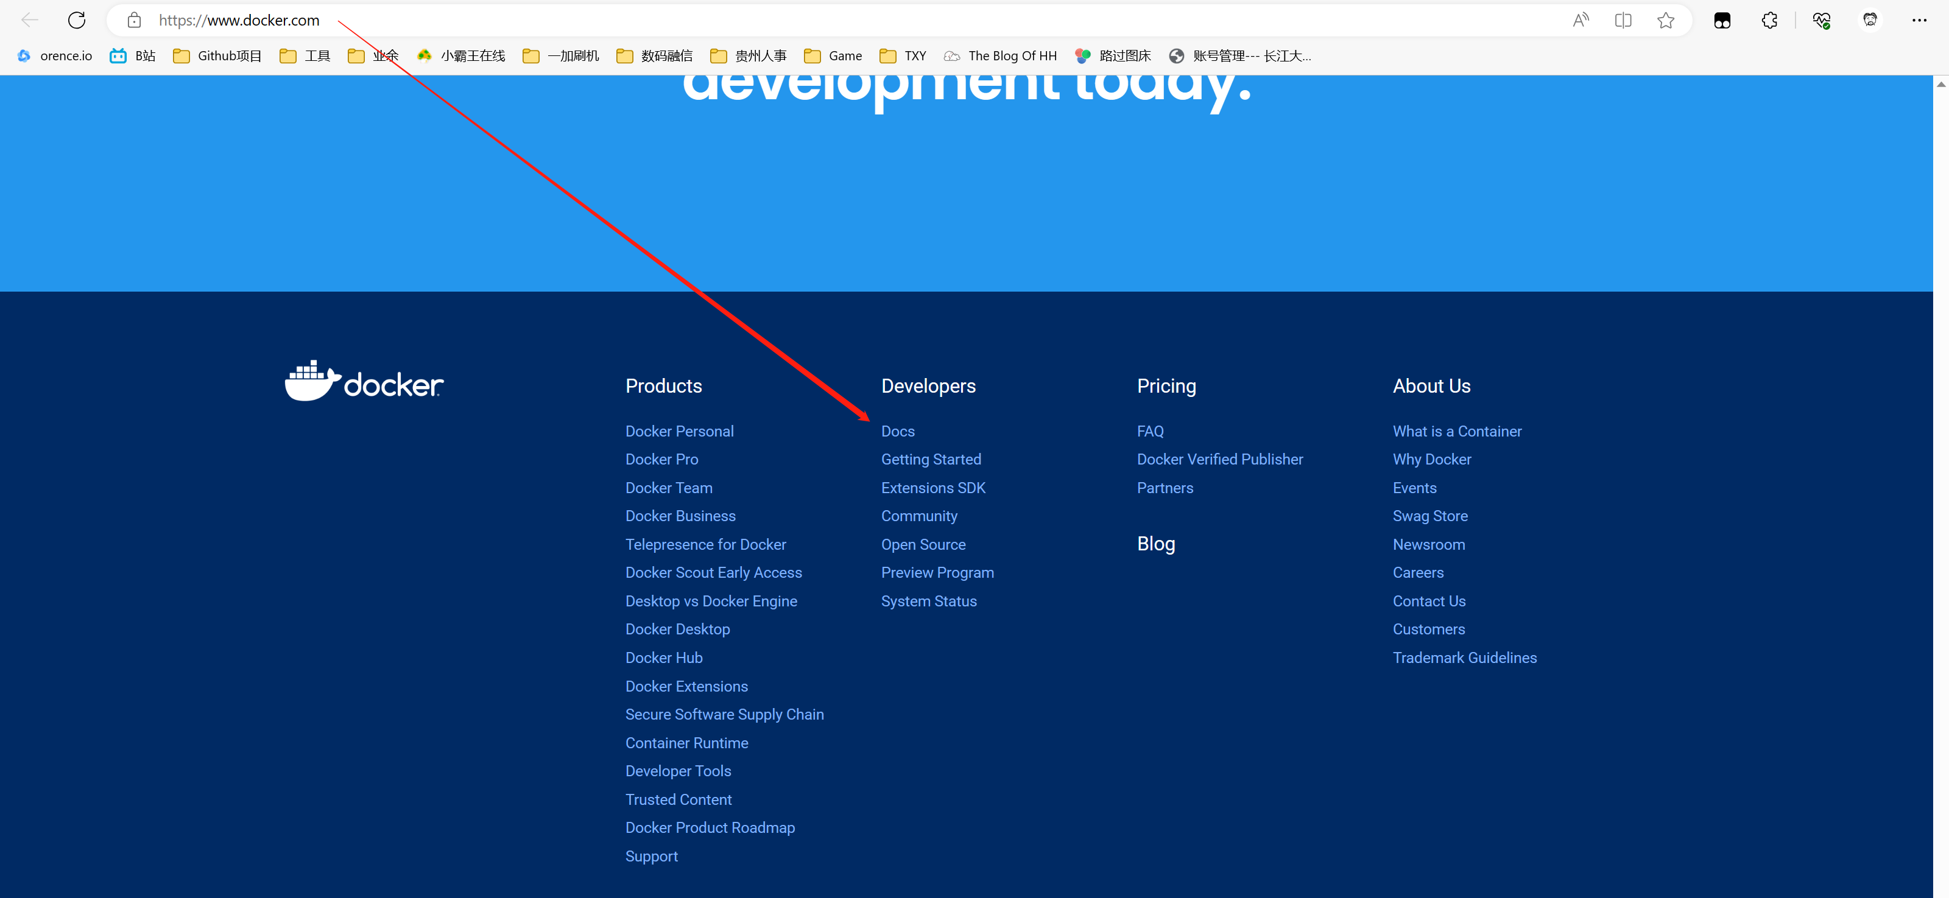
Task: Open the Extensions puzzle icon
Action: (1770, 21)
